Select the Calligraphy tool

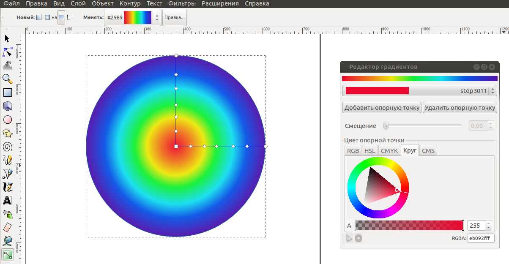point(7,187)
